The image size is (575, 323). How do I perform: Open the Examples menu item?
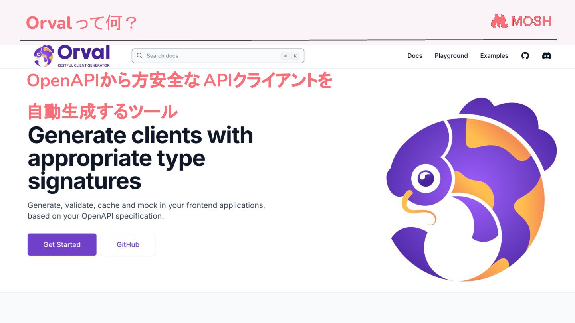coord(494,56)
